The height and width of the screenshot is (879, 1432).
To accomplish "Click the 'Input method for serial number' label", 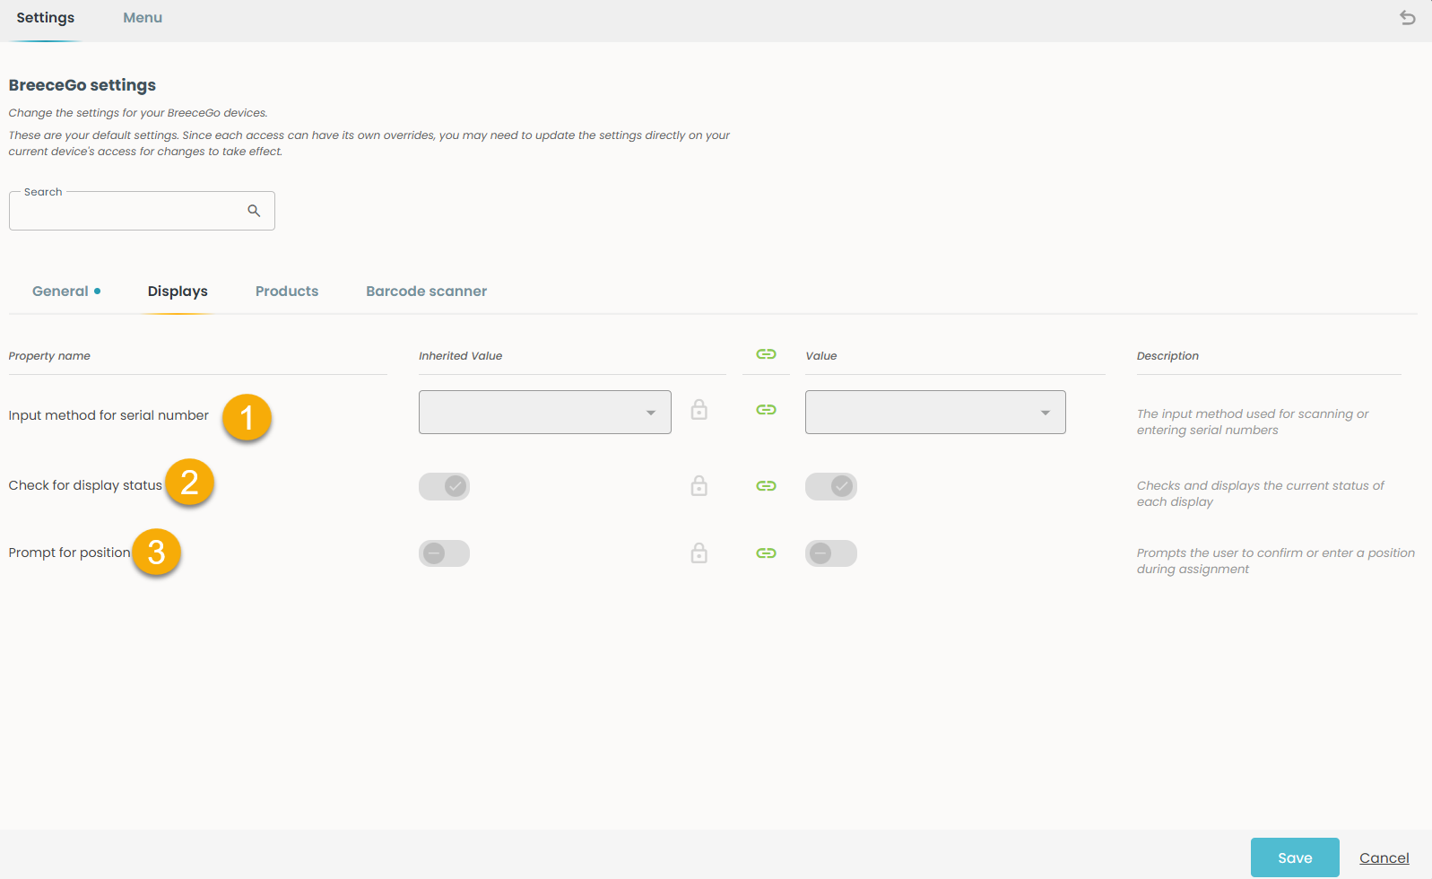I will click(x=108, y=415).
